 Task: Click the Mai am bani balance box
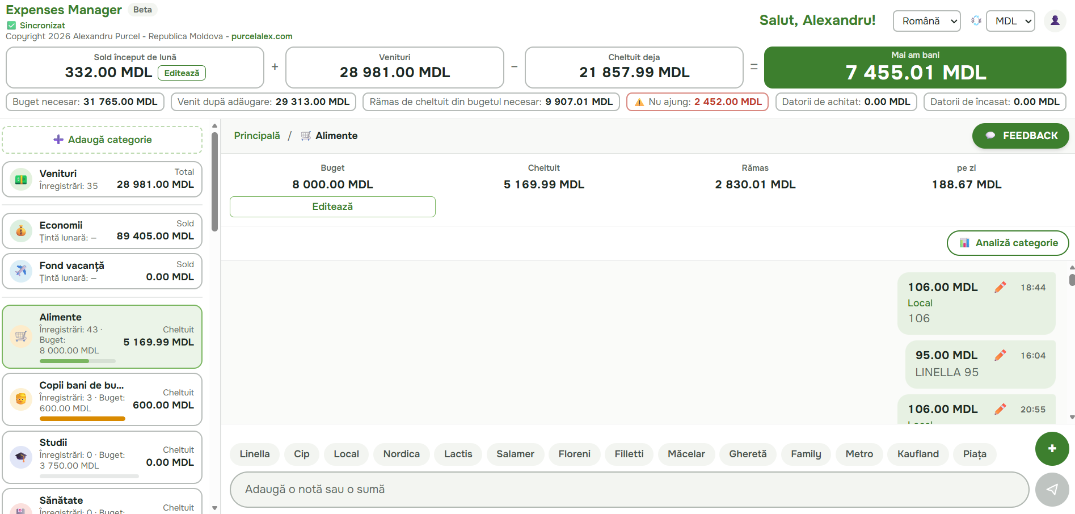(x=915, y=68)
